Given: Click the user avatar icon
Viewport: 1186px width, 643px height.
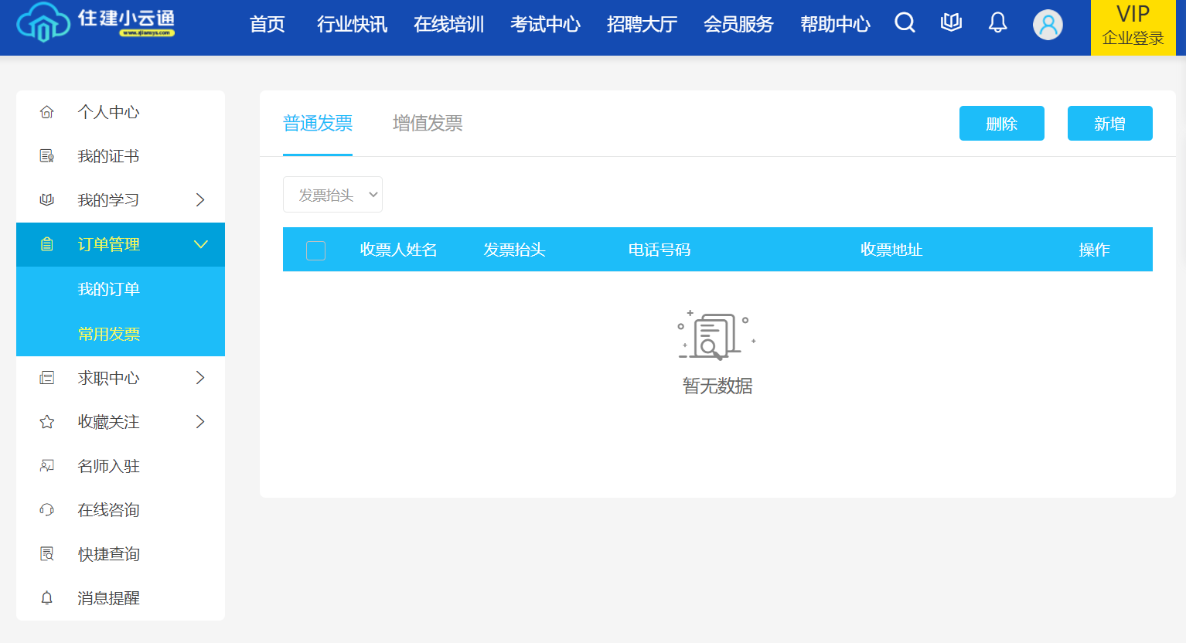Looking at the screenshot, I should coord(1048,25).
